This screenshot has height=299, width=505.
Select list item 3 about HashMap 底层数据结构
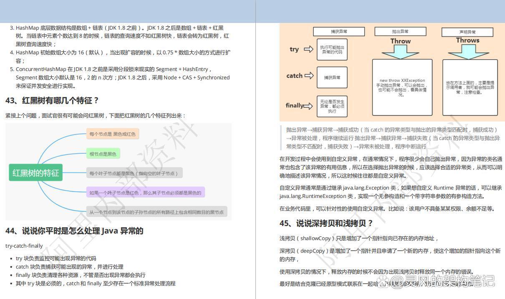[120, 36]
